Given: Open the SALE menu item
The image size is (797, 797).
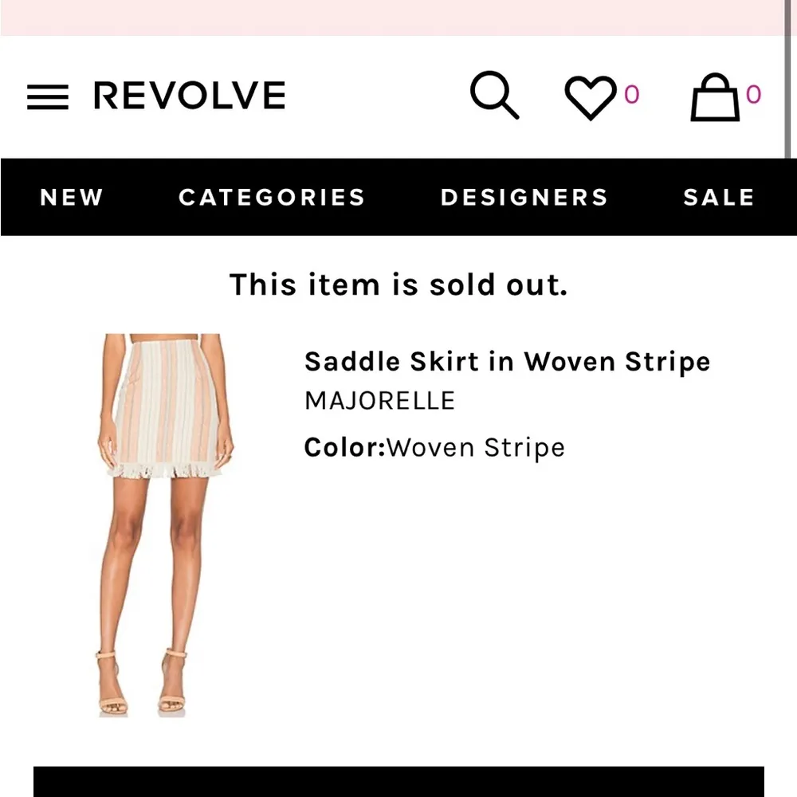Looking at the screenshot, I should point(718,198).
